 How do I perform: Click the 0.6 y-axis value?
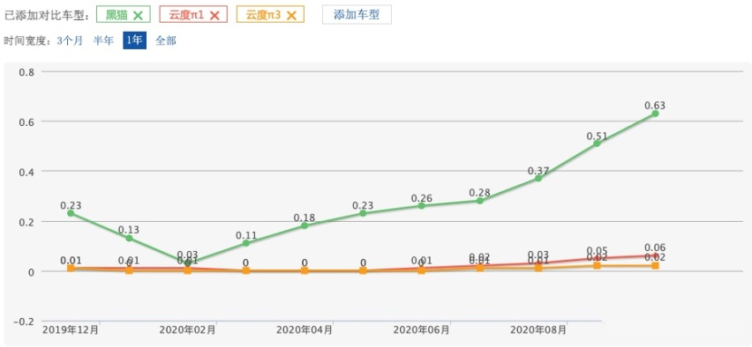(x=26, y=122)
